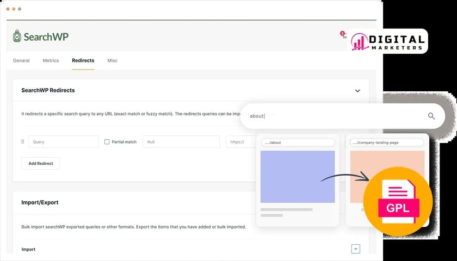
Task: Grab the drag handle beside Query field
Action: (x=22, y=142)
